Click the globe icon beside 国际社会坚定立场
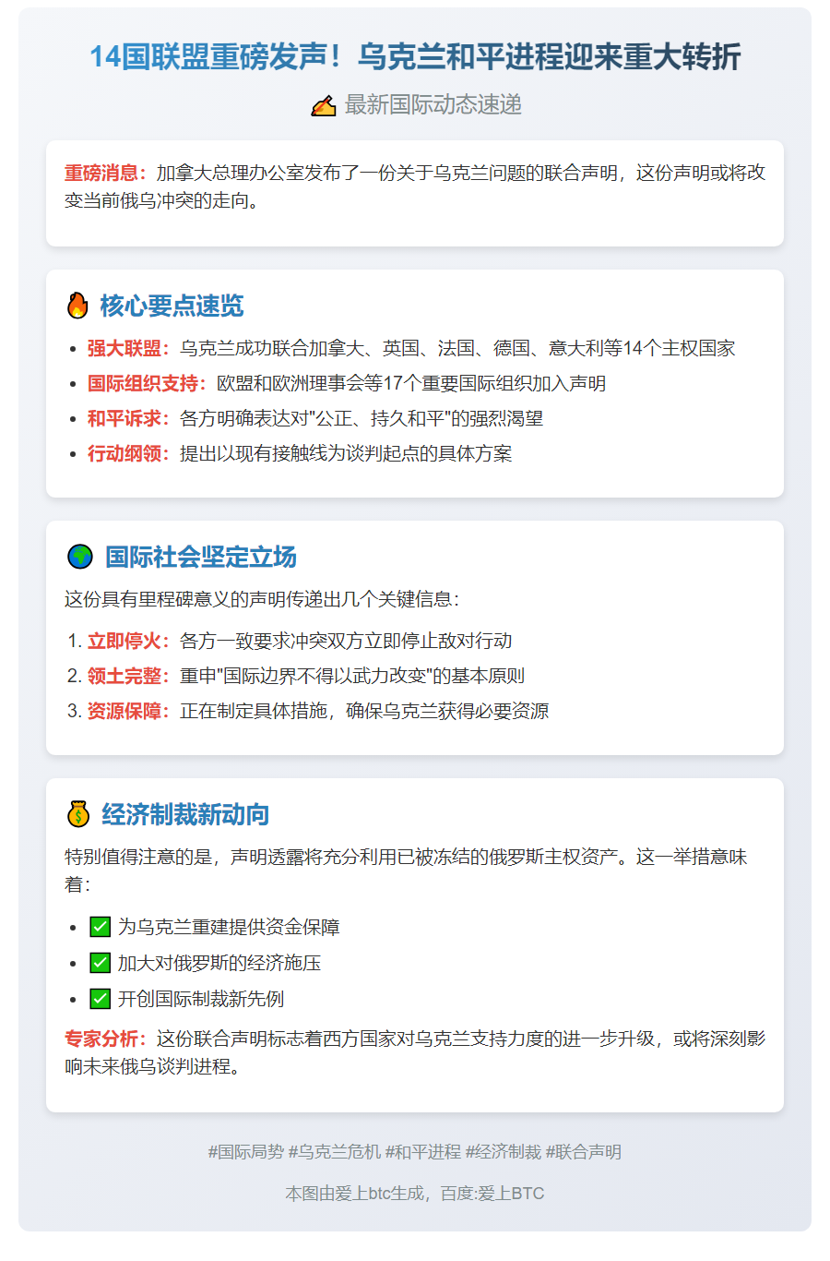Viewport: 830px width, 1261px height. click(x=80, y=557)
